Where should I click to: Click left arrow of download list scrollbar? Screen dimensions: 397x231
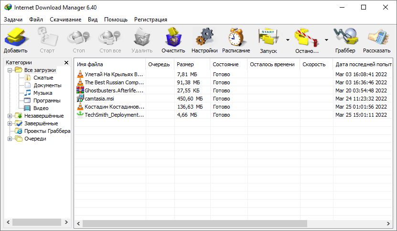(78, 223)
